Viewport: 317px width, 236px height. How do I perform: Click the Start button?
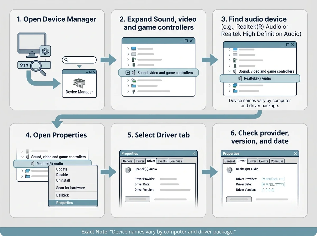pyautogui.click(x=24, y=65)
